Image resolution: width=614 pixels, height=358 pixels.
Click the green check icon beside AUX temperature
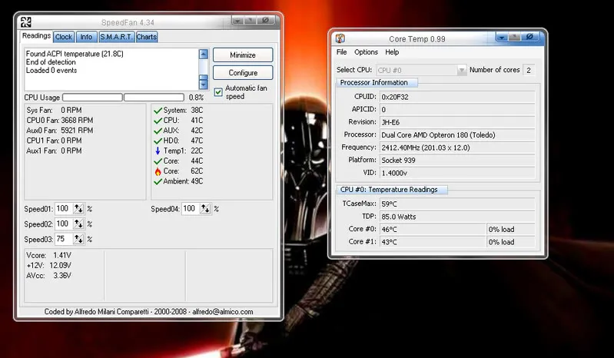tap(158, 131)
